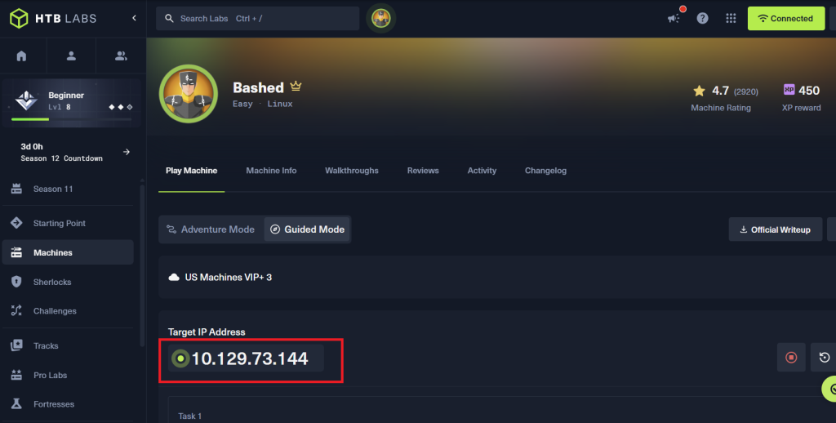Click the HTB Labs cube logo
The image size is (836, 423).
19,18
